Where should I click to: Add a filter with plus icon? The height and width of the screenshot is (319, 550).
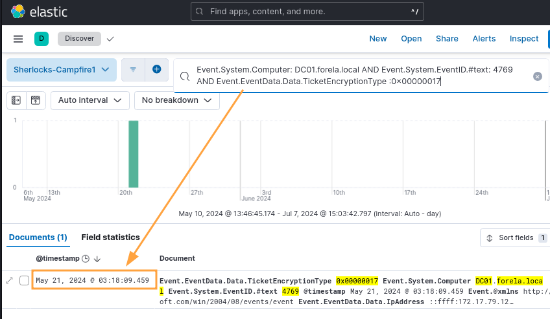(157, 69)
